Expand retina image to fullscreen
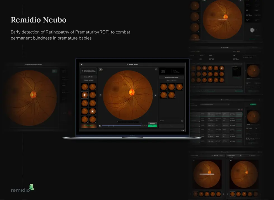Screen dimensions: 274x200 click(156, 69)
